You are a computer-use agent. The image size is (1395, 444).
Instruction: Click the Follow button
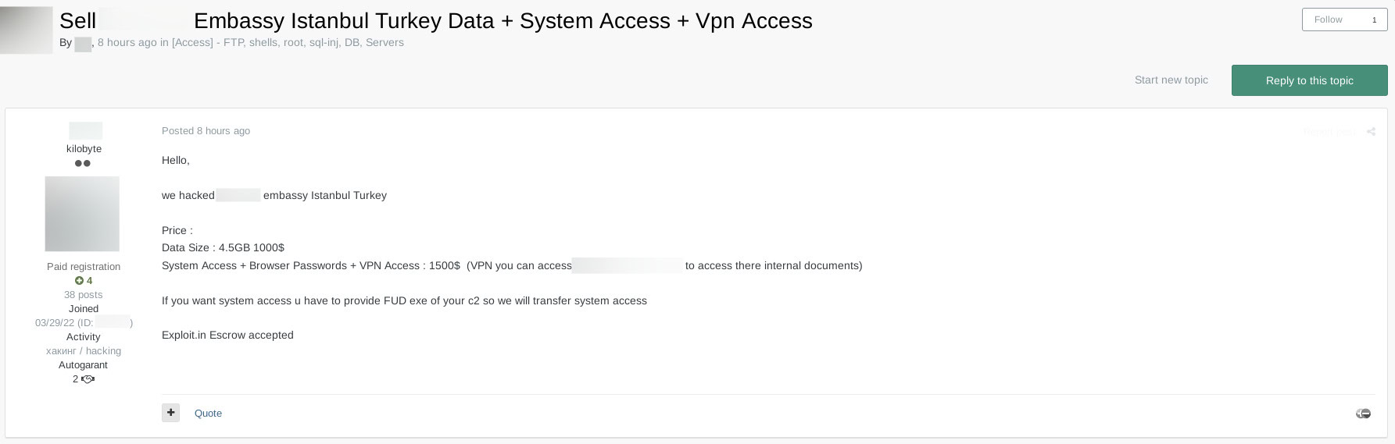pyautogui.click(x=1328, y=20)
